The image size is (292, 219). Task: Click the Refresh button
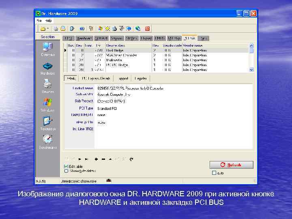232,165
